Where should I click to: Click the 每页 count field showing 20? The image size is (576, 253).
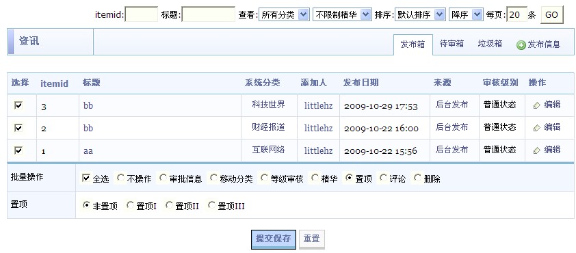[x=517, y=14]
